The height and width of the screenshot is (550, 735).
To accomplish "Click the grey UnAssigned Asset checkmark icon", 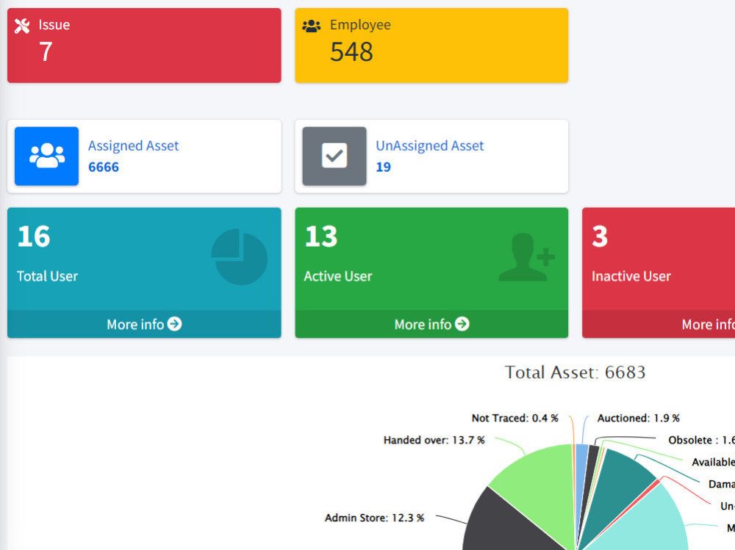I will 334,156.
